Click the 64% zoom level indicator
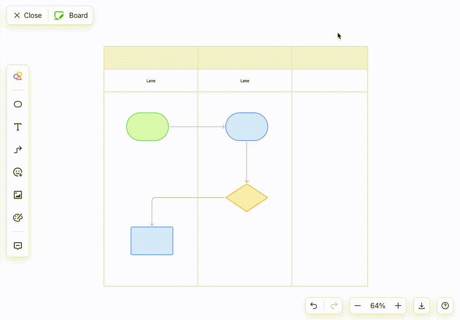 point(378,306)
